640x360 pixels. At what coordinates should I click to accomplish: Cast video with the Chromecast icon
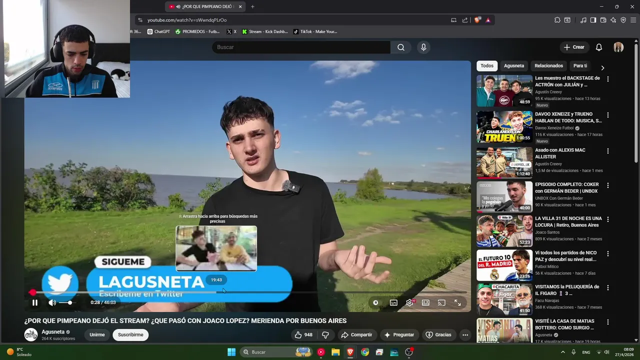point(441,302)
